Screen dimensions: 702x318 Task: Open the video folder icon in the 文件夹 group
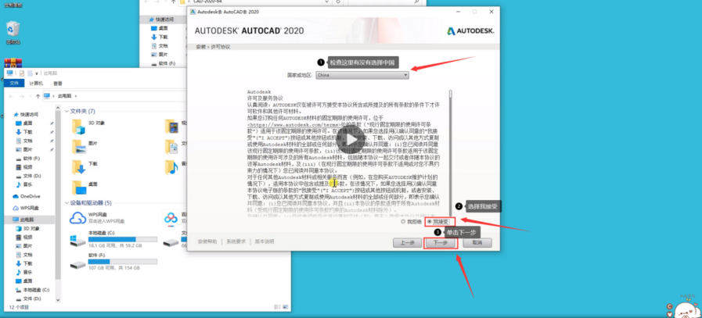coord(171,127)
